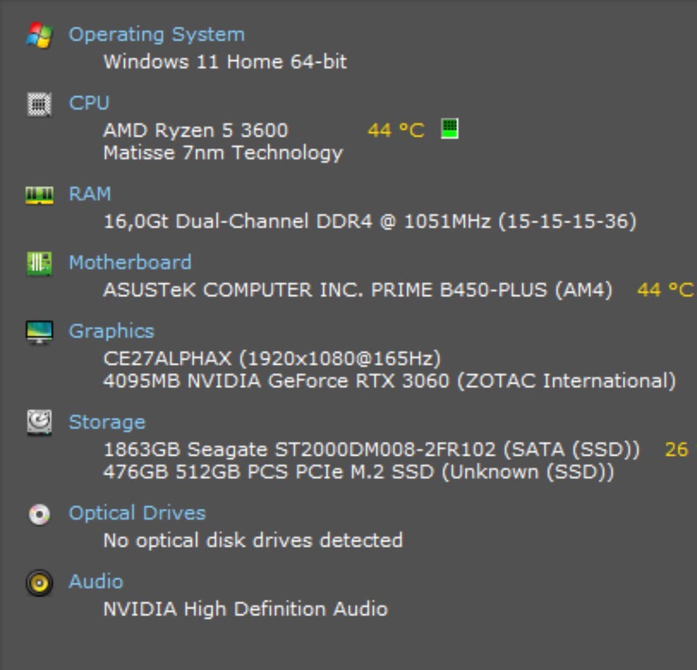Click the Audio speaker icon
The height and width of the screenshot is (670, 697).
tap(39, 582)
